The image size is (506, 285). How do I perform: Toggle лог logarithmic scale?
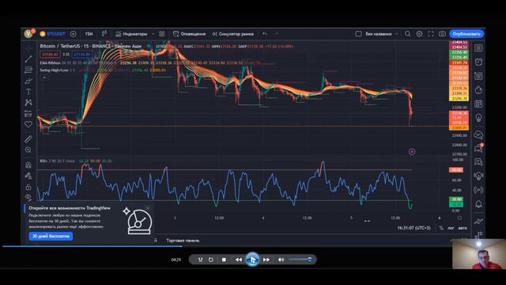point(451,228)
